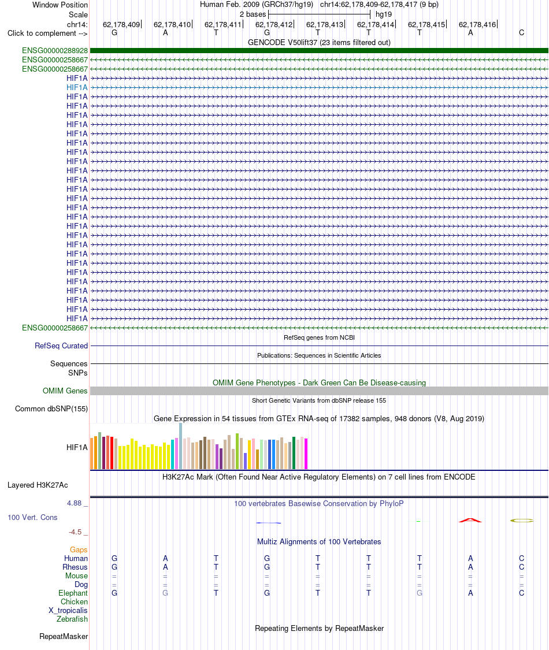Click the SNPs track label
549x650 pixels.
tap(78, 373)
